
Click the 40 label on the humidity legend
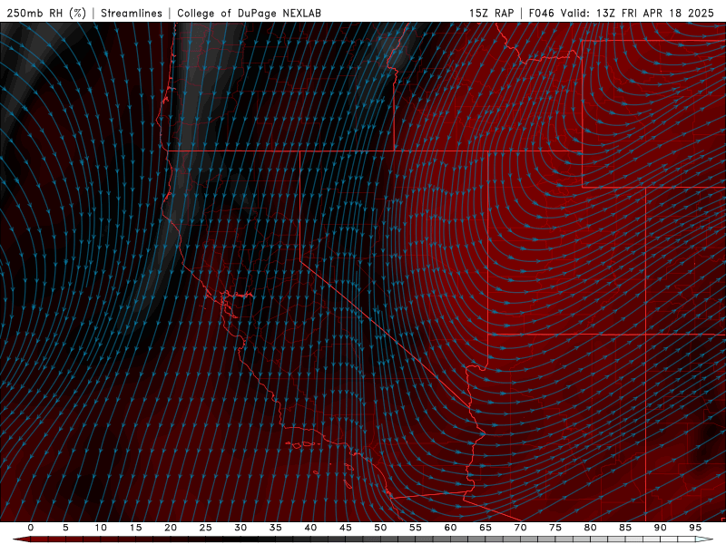pyautogui.click(x=310, y=528)
